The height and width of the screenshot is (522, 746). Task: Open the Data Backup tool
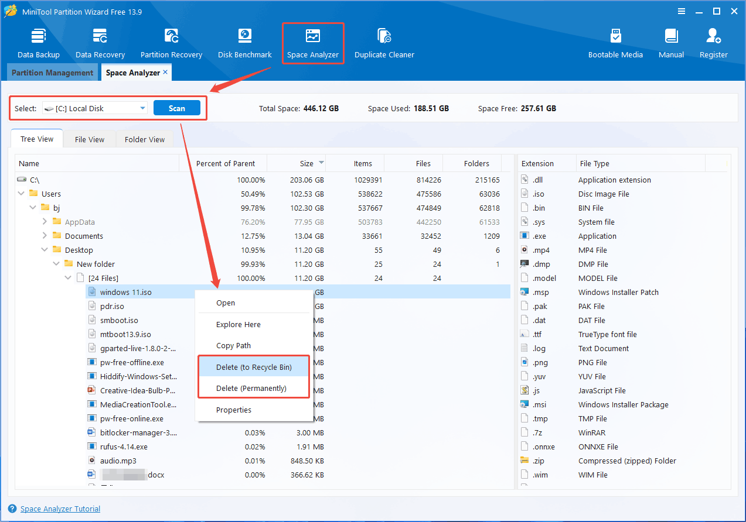click(39, 43)
